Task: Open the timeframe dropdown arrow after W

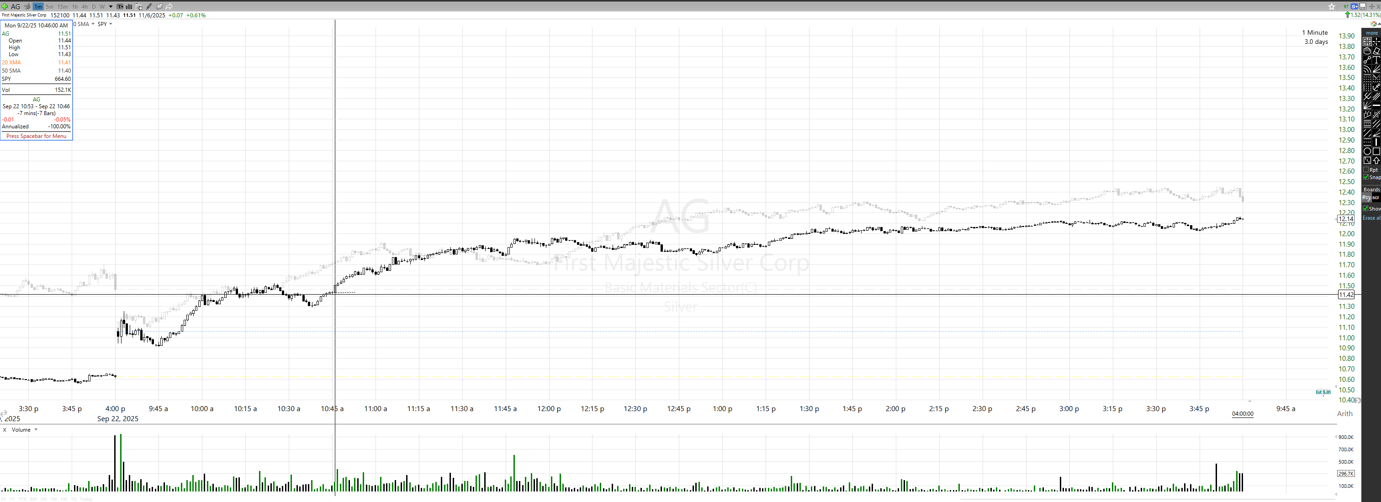Action: point(111,7)
